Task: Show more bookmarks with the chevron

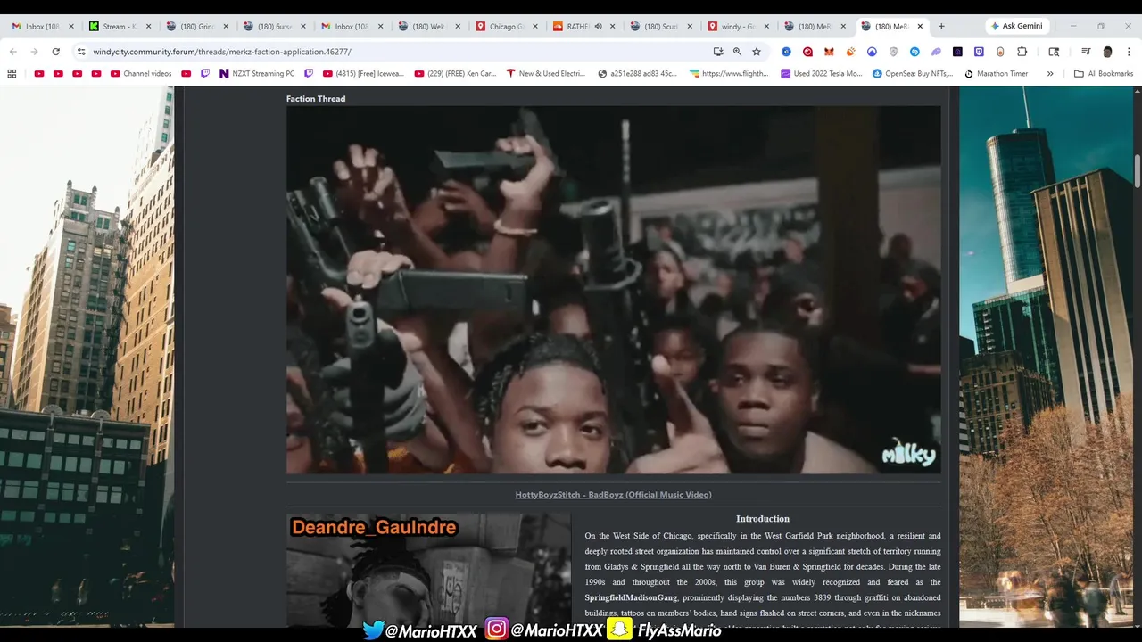Action: click(1050, 74)
